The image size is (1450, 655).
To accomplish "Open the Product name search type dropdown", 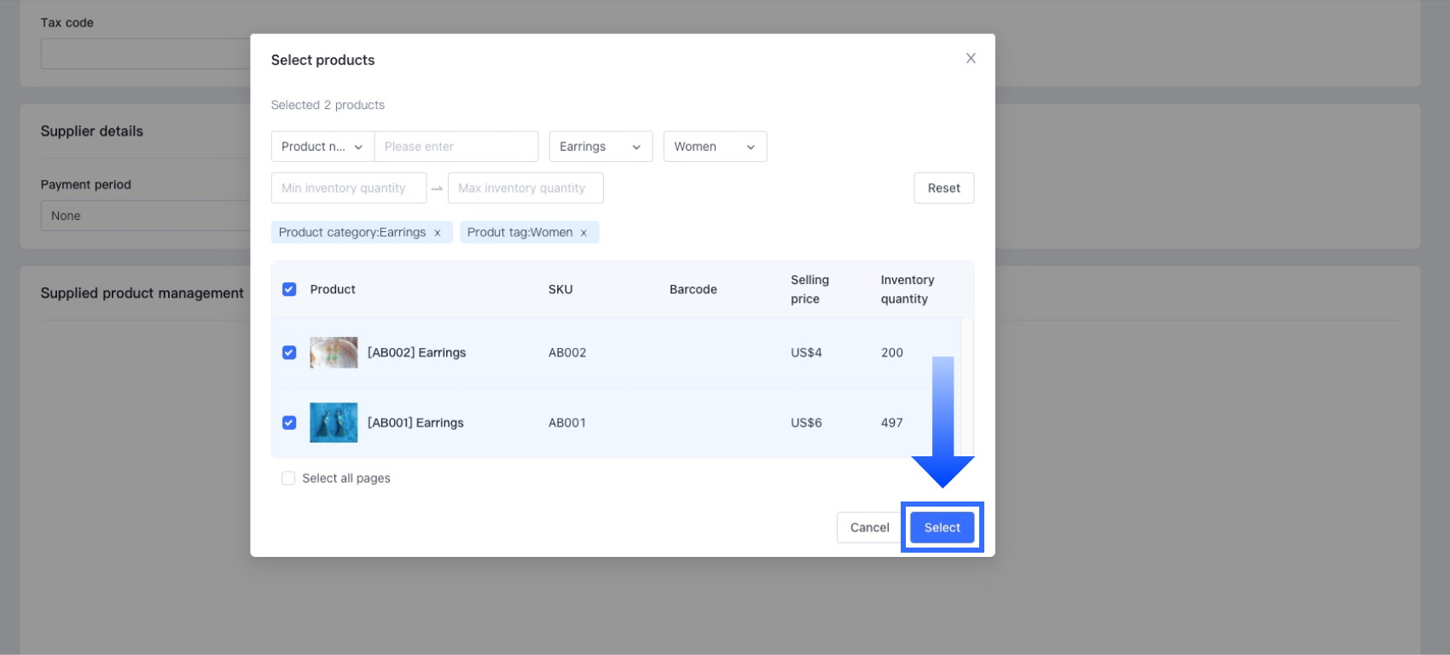I will pos(322,147).
